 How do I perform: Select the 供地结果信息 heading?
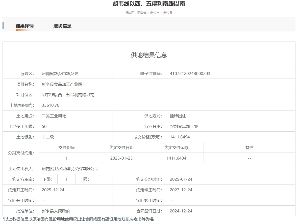click(x=149, y=55)
